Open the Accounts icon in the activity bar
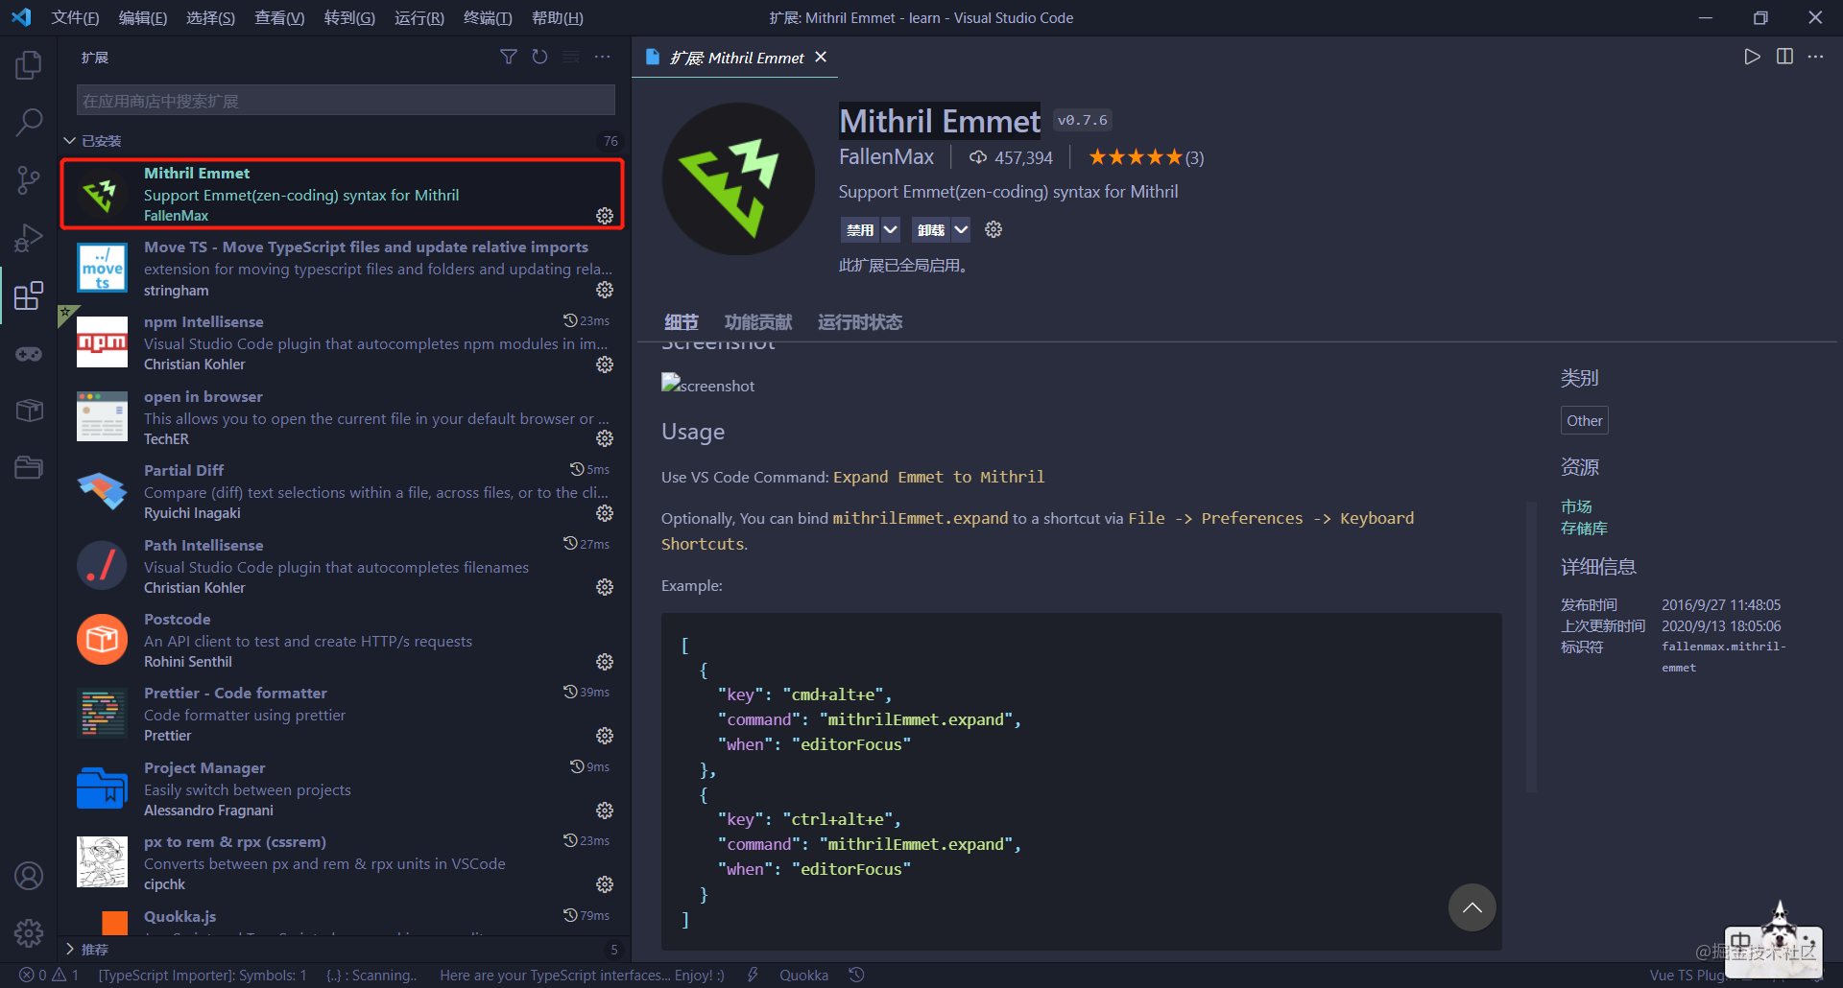This screenshot has height=988, width=1843. tap(29, 876)
